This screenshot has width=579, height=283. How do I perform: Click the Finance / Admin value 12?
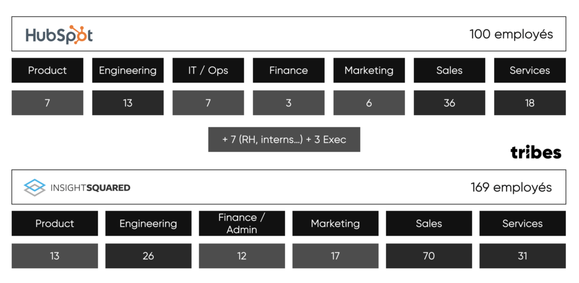[242, 256]
